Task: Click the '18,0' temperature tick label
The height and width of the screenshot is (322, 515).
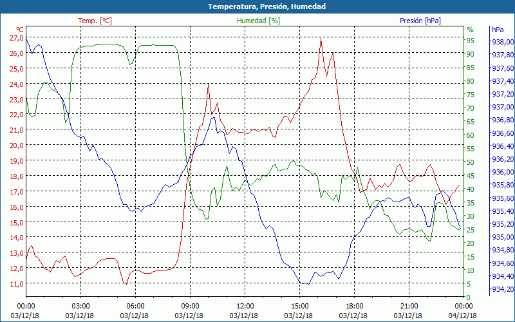Action: tap(17, 176)
